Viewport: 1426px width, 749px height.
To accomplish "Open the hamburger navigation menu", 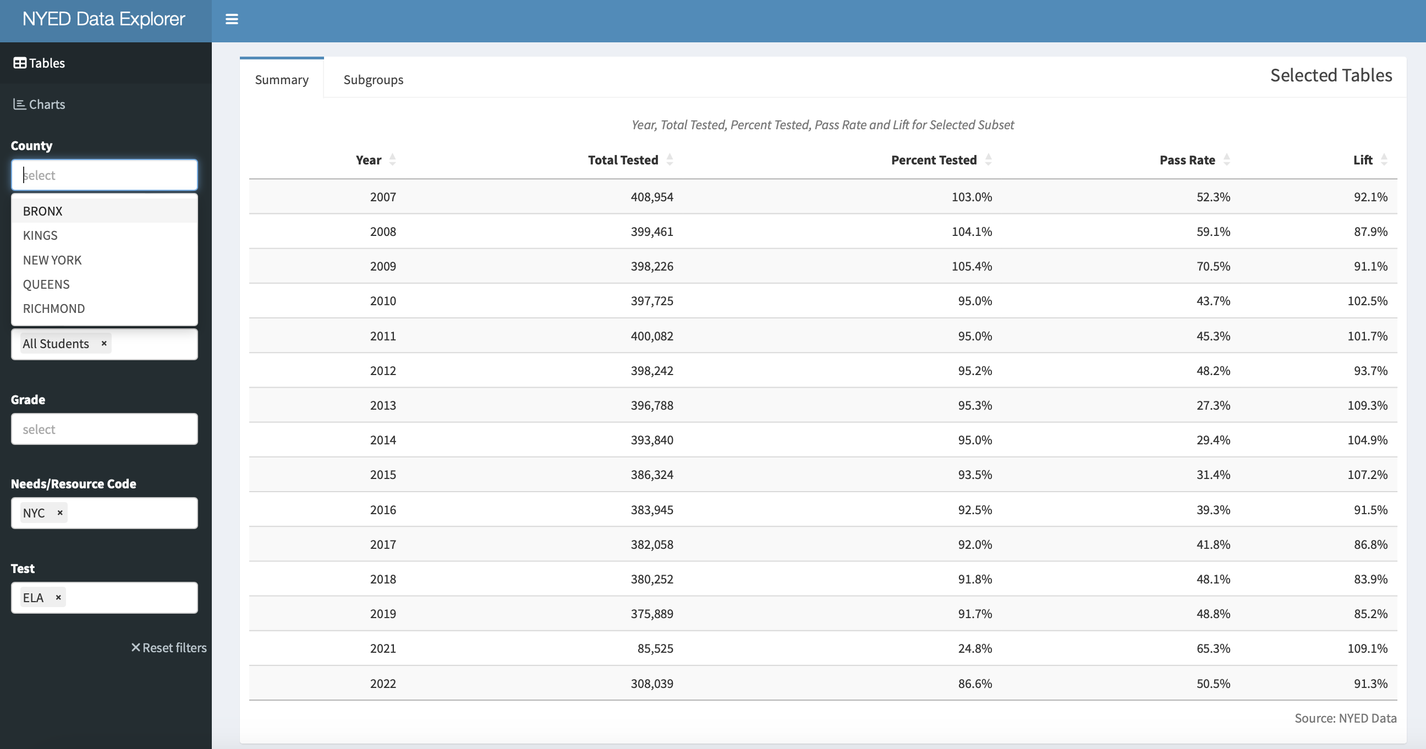I will pyautogui.click(x=232, y=19).
